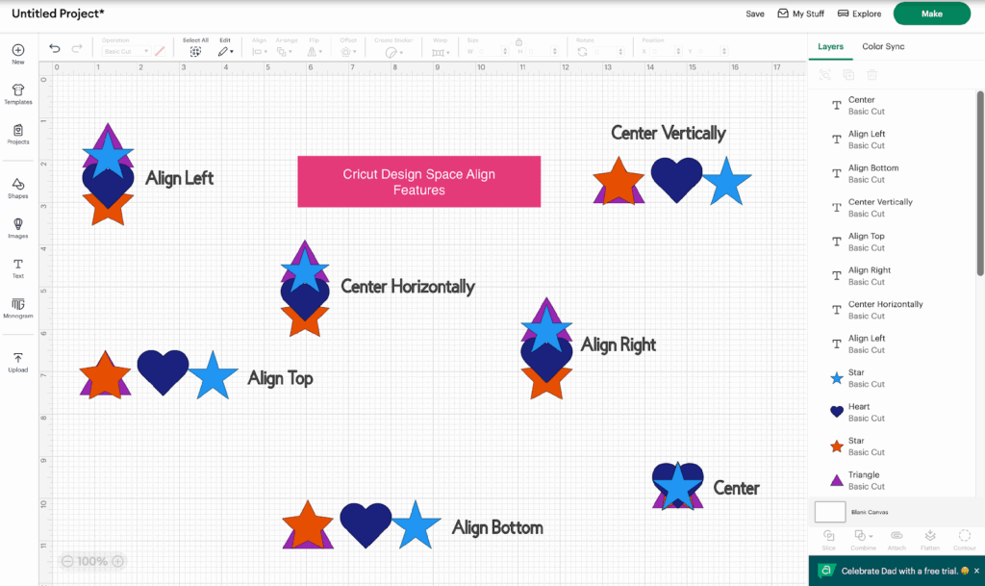Select the Heart layer
The height and width of the screenshot is (586, 985).
click(x=892, y=412)
